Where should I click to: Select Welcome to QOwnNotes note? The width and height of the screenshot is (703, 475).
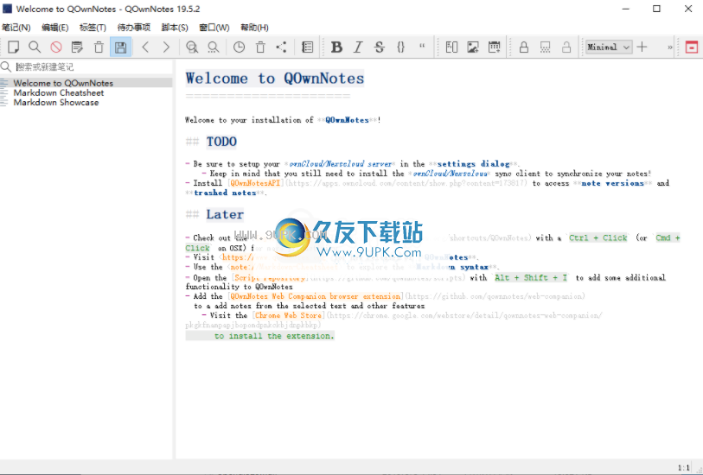(86, 83)
